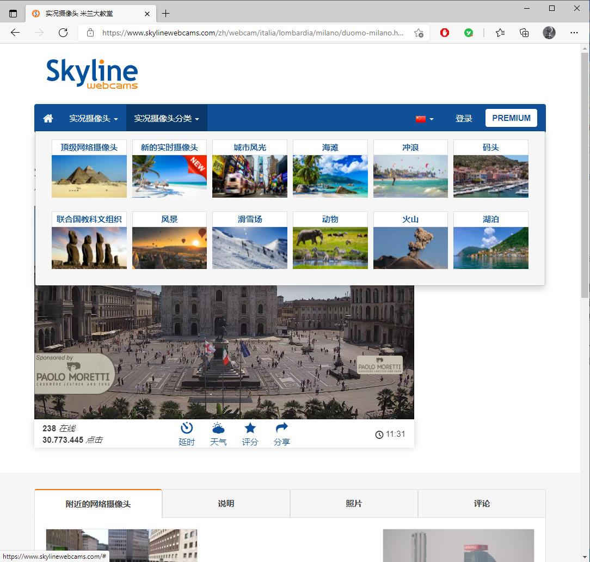The image size is (590, 562).
Task: Open the language selector with the Chinese flag
Action: click(x=424, y=118)
